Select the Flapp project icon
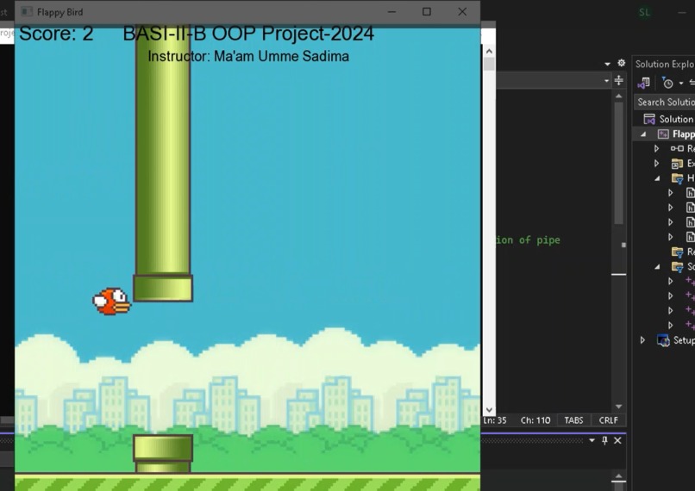The height and width of the screenshot is (491, 695). tap(663, 134)
